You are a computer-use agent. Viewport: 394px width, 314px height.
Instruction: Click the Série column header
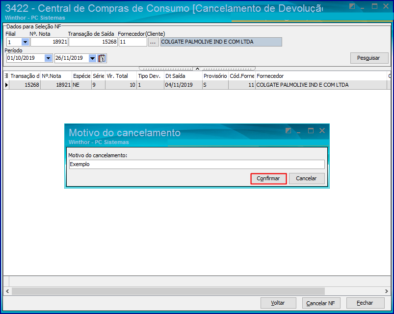(x=98, y=76)
